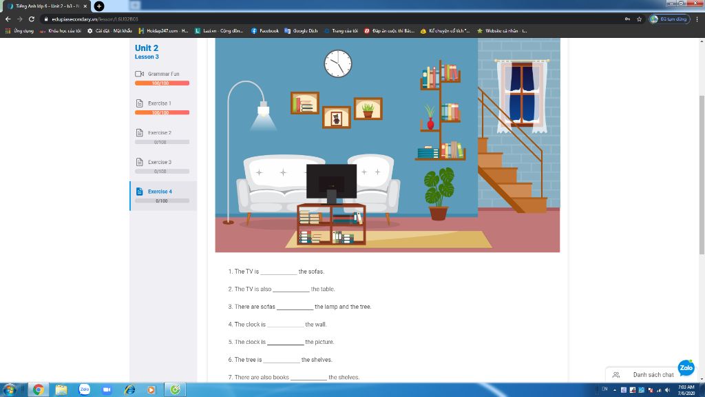Open Zoom from the taskbar
The width and height of the screenshot is (705, 397).
coord(107,390)
